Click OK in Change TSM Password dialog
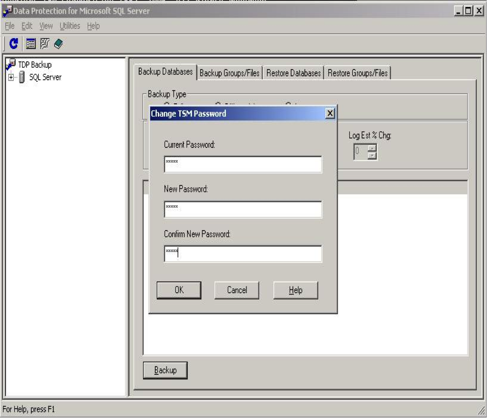The image size is (487, 418). [x=179, y=290]
